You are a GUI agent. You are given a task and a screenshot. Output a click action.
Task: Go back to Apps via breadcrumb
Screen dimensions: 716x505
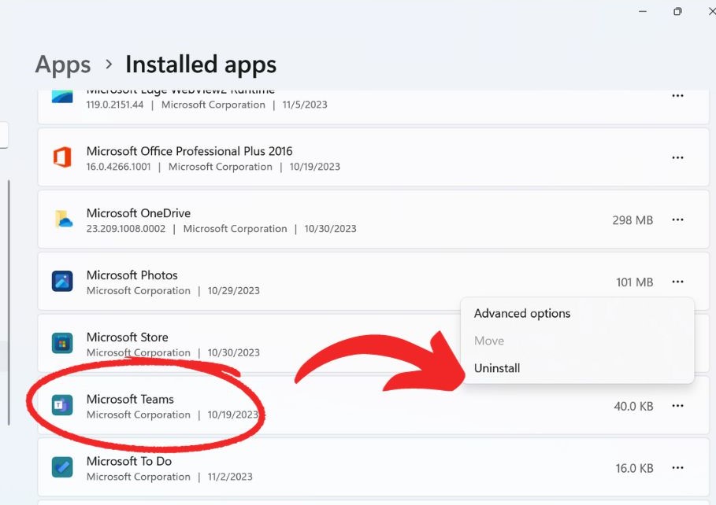63,65
